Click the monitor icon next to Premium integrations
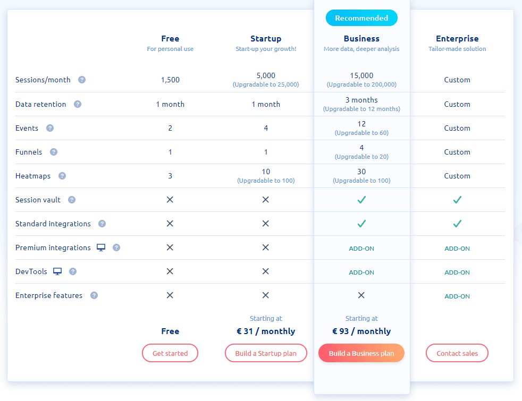The image size is (522, 401). [101, 247]
